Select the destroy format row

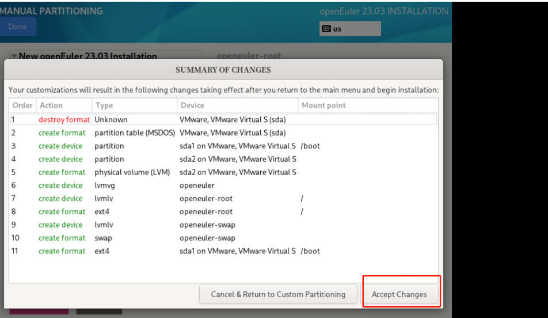[x=223, y=119]
